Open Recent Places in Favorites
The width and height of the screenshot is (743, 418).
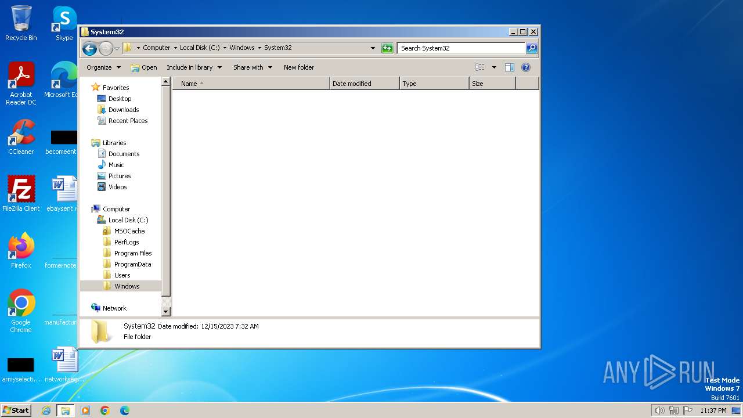128,121
